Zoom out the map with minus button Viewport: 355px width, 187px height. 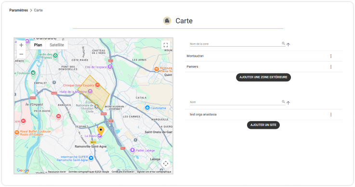click(21, 54)
